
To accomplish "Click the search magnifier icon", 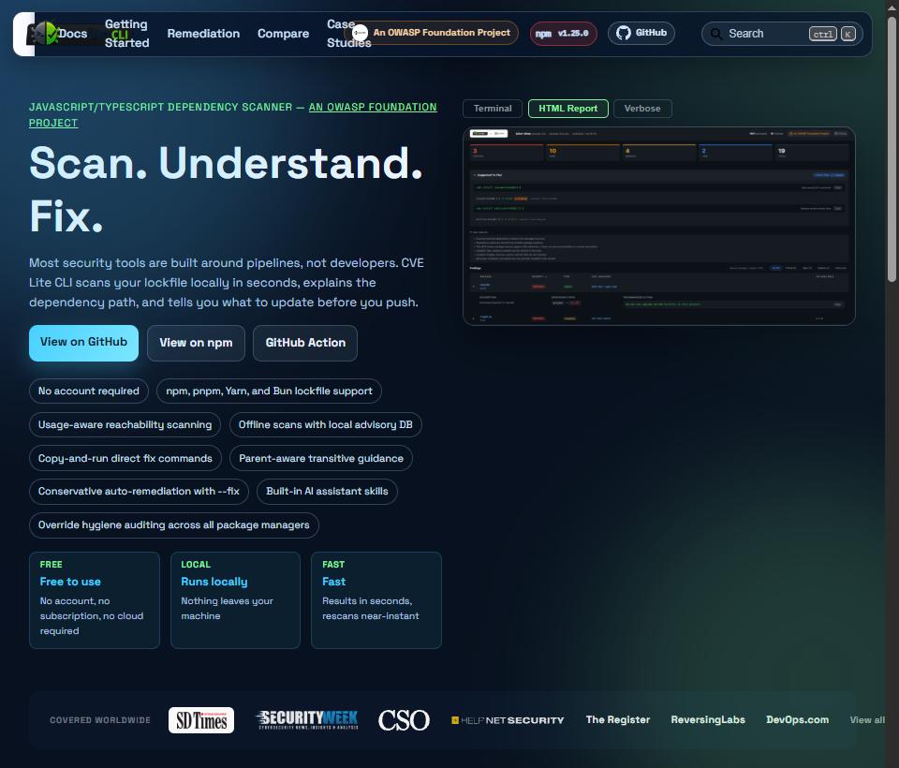I will point(716,34).
